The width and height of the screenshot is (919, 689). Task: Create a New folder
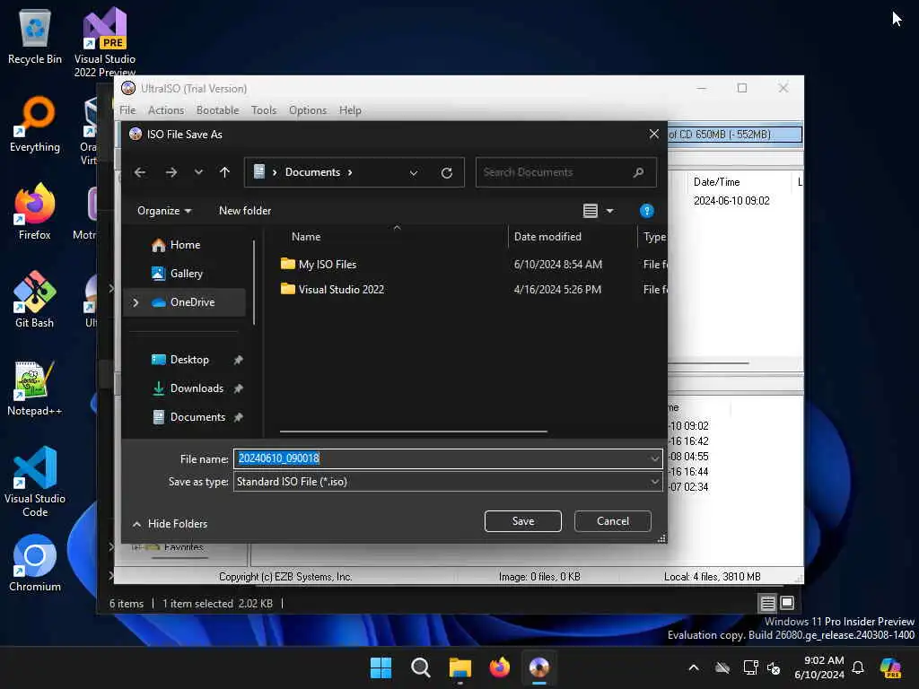(x=245, y=211)
